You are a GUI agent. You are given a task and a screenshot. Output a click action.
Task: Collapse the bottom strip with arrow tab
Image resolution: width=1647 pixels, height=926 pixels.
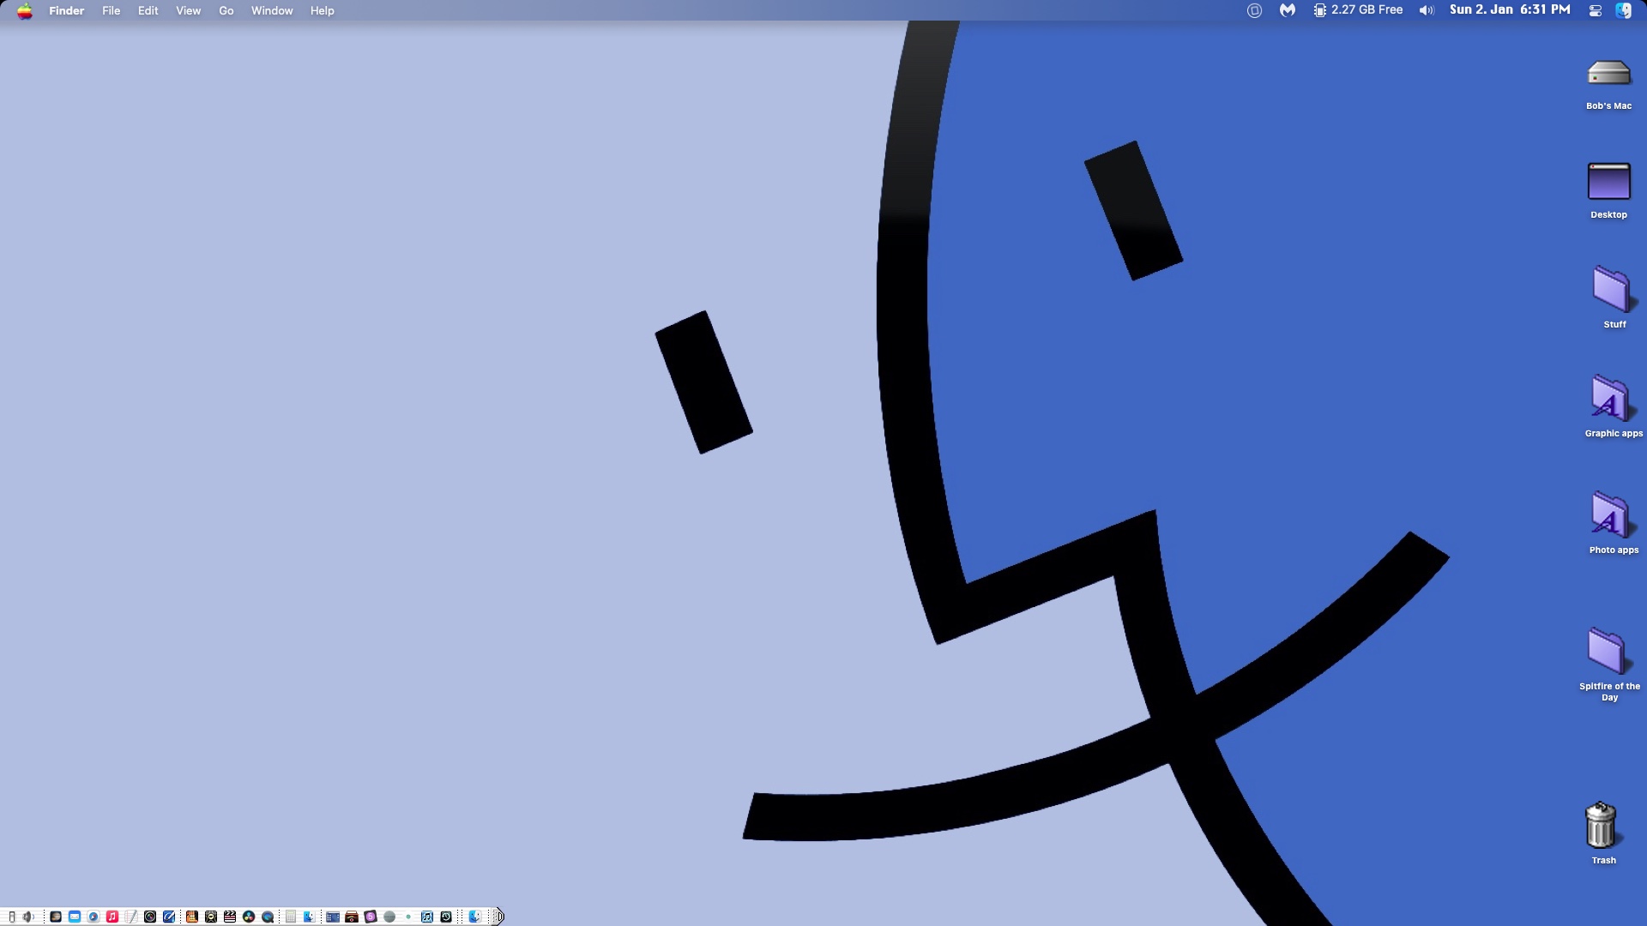[x=498, y=917]
